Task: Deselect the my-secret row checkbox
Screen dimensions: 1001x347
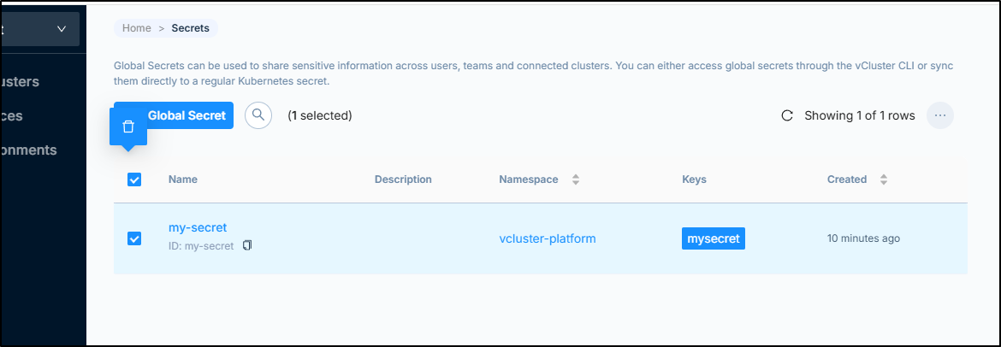Action: coord(134,238)
